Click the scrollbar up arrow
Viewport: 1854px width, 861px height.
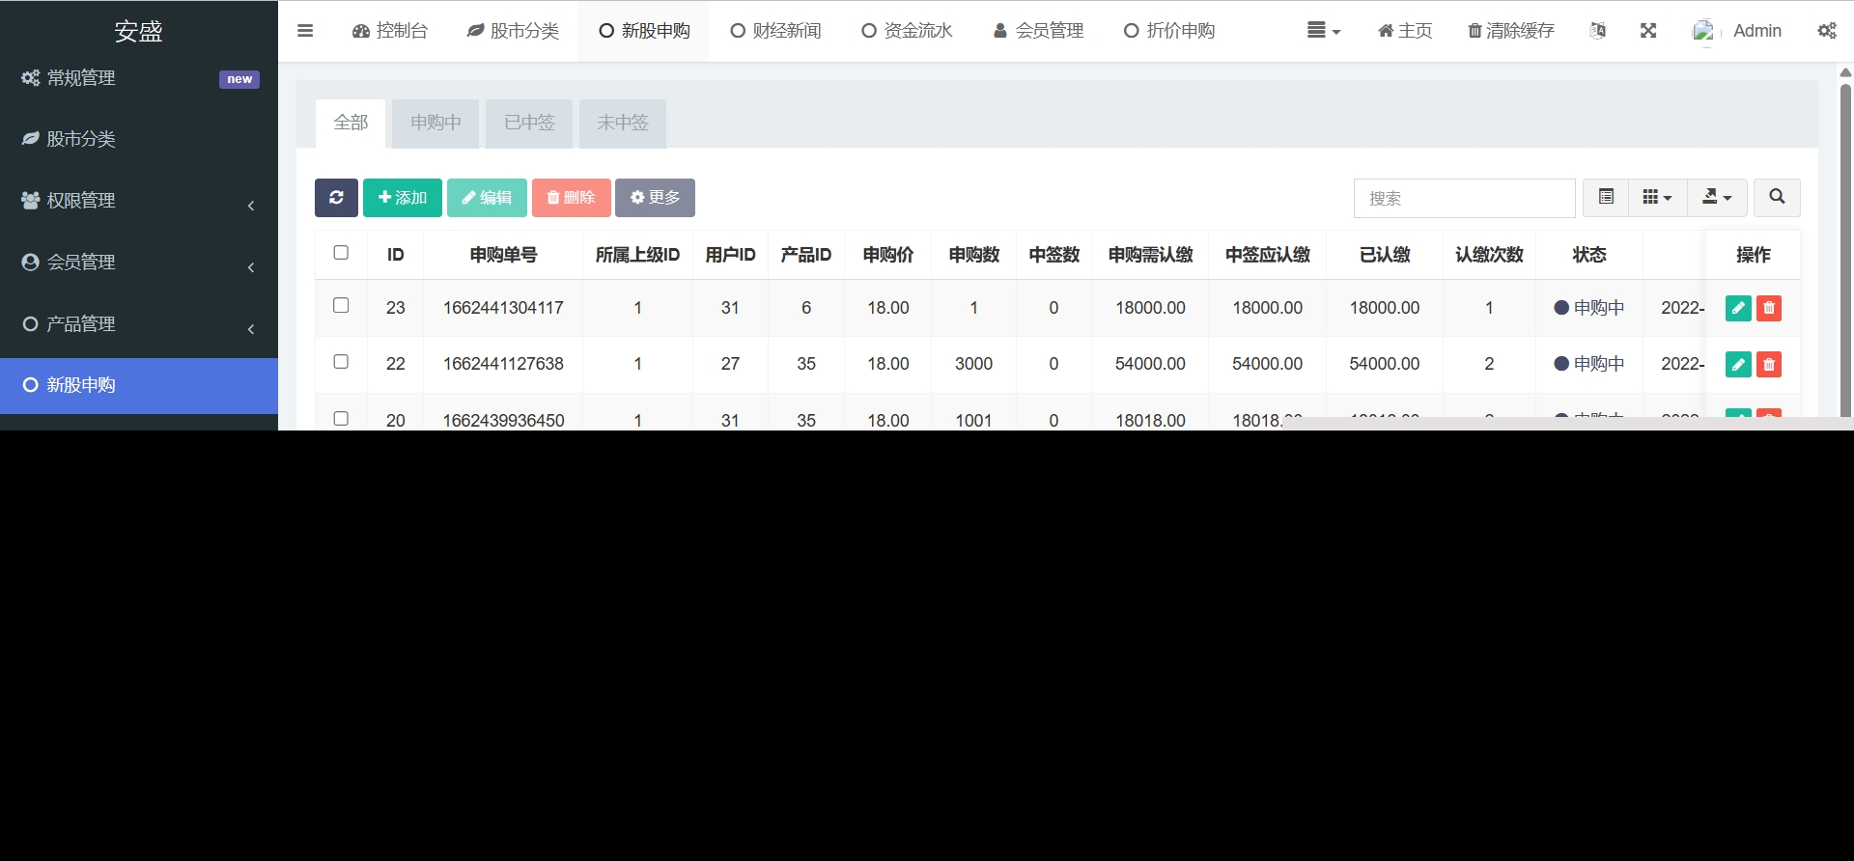point(1845,72)
